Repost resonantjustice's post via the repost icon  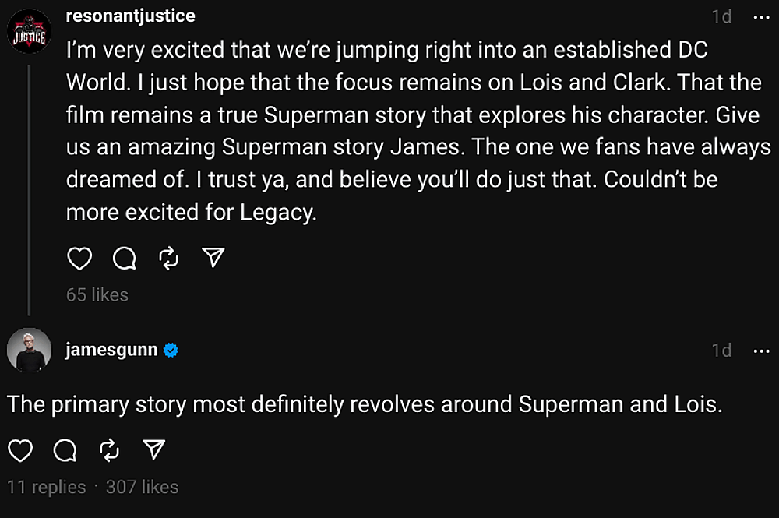(x=169, y=258)
